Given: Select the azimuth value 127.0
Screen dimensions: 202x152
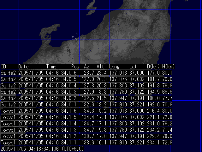Looking at the screenshot, I should pyautogui.click(x=88, y=79).
